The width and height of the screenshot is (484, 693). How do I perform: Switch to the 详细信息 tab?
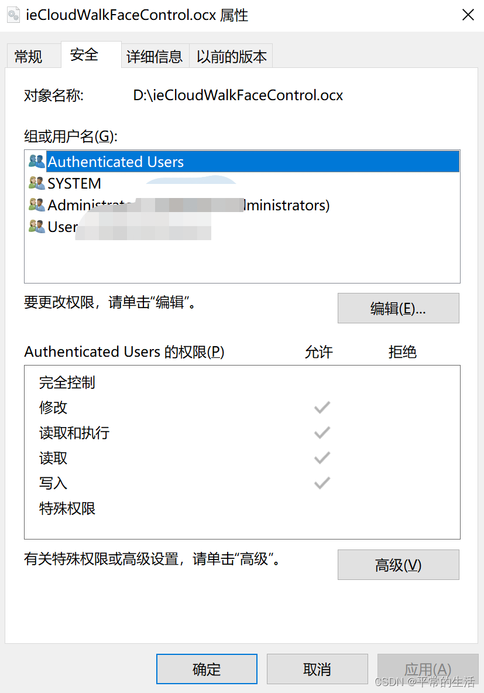tap(155, 55)
